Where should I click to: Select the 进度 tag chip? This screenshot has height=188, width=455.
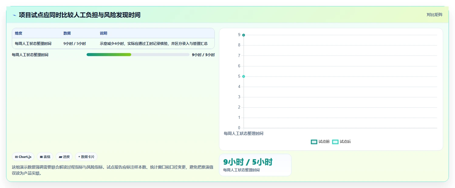[x=64, y=157]
